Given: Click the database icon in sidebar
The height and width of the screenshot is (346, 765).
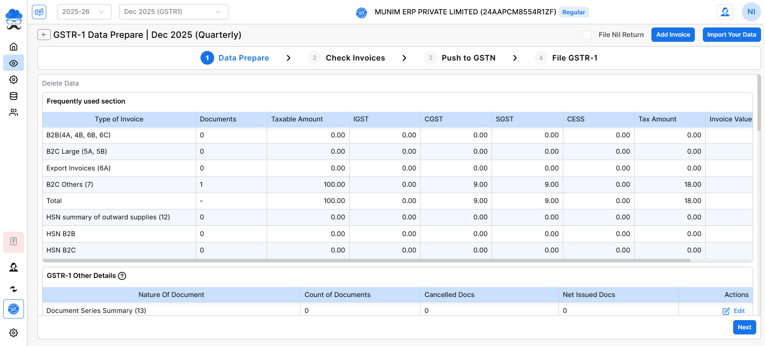Looking at the screenshot, I should point(14,96).
